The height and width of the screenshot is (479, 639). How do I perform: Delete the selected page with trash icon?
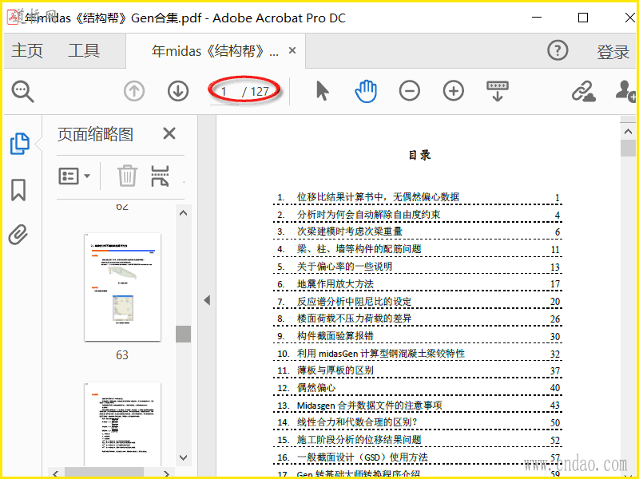[127, 176]
